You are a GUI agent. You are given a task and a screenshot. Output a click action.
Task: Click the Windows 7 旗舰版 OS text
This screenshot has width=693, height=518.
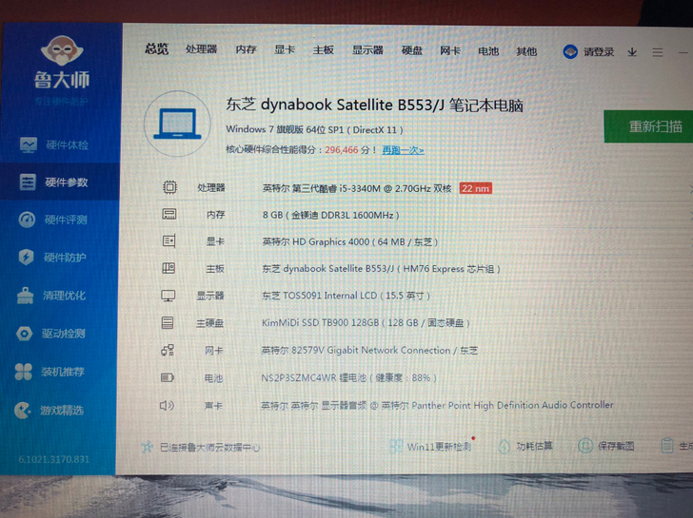tap(314, 129)
